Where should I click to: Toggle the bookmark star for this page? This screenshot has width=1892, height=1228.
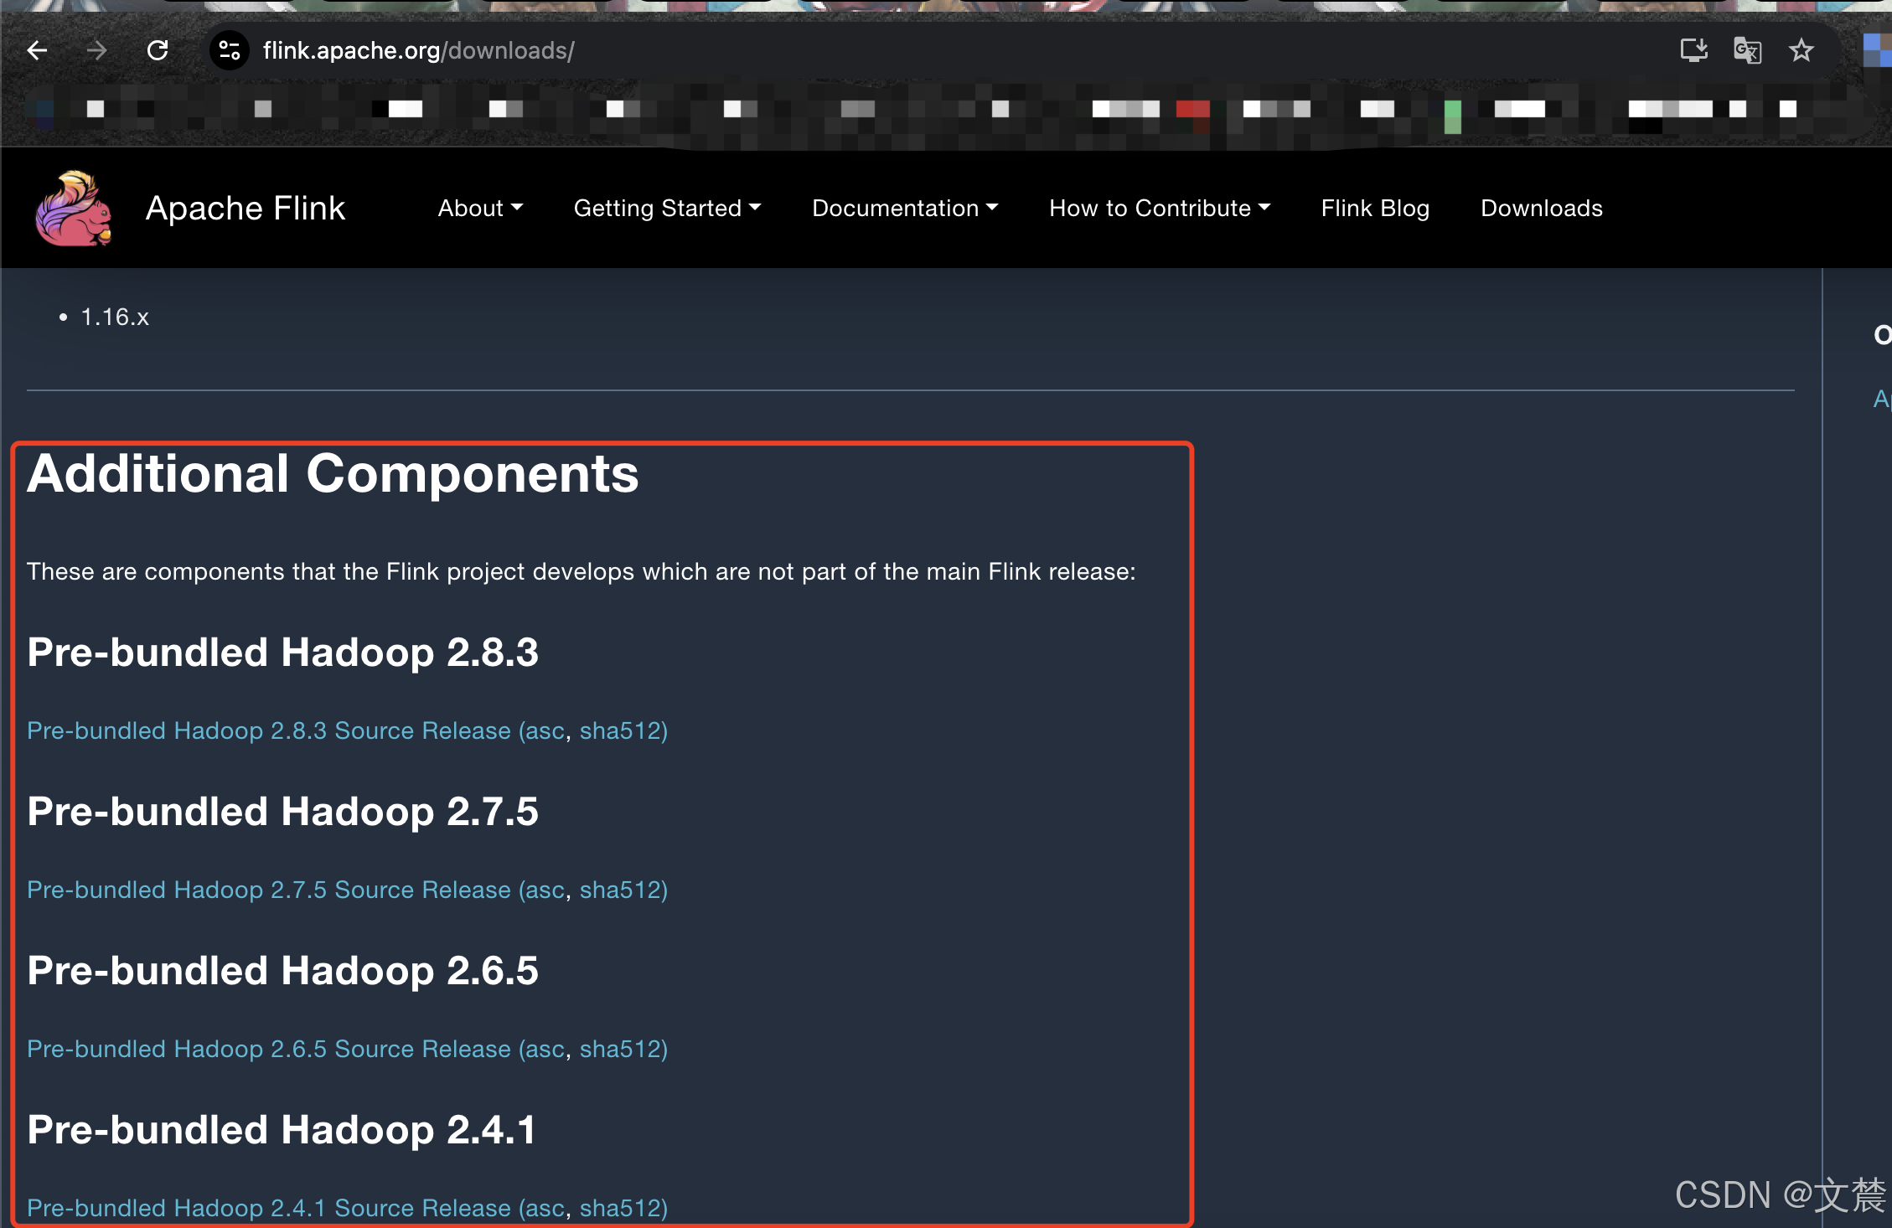coord(1802,50)
